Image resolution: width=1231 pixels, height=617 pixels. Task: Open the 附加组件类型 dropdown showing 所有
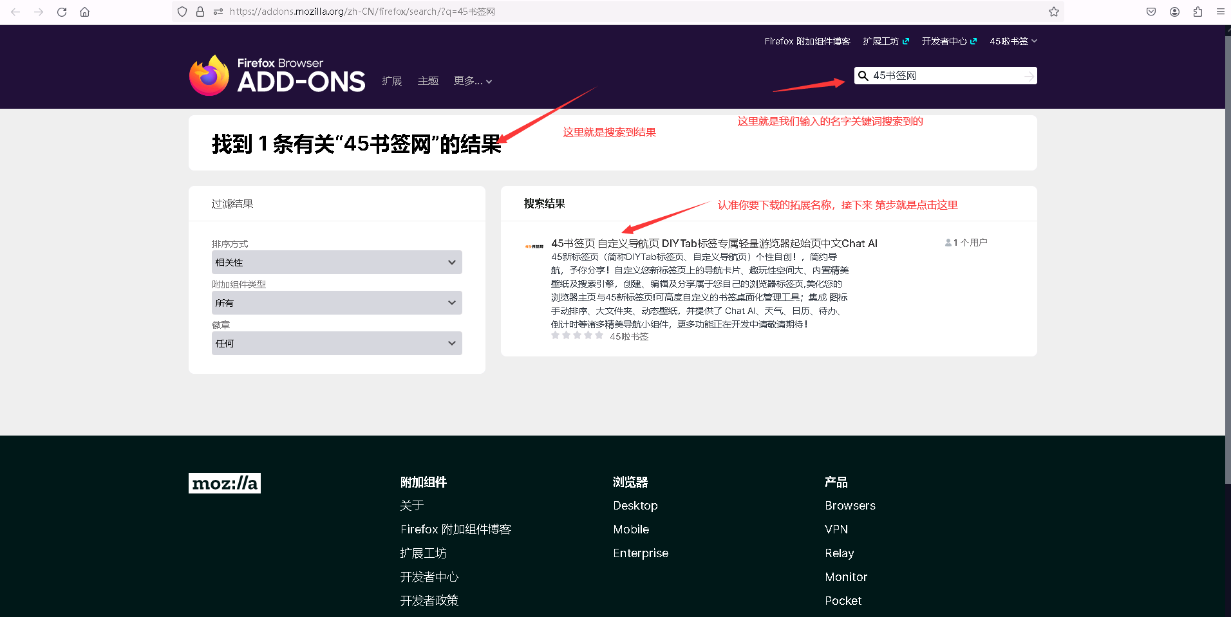pyautogui.click(x=336, y=303)
